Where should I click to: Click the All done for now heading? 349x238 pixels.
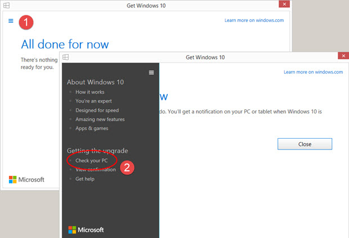click(x=65, y=44)
